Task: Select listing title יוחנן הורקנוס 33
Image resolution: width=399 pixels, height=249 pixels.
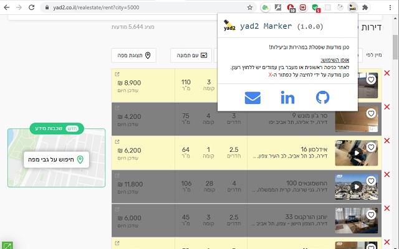Action: pos(306,217)
